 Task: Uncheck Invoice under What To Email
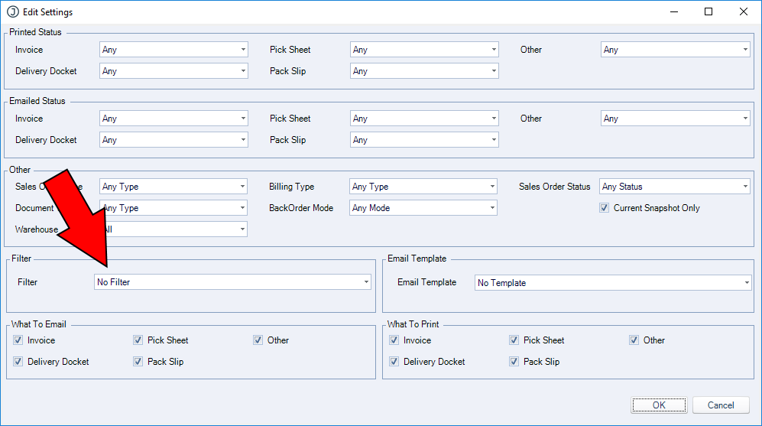click(x=18, y=340)
